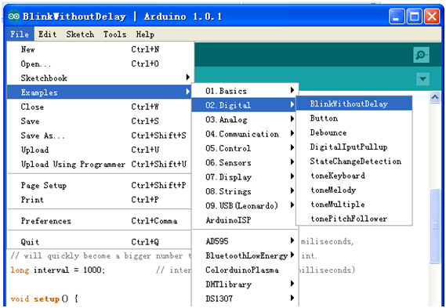The width and height of the screenshot is (446, 308).
Task: Open the Debounce example
Action: 354,132
